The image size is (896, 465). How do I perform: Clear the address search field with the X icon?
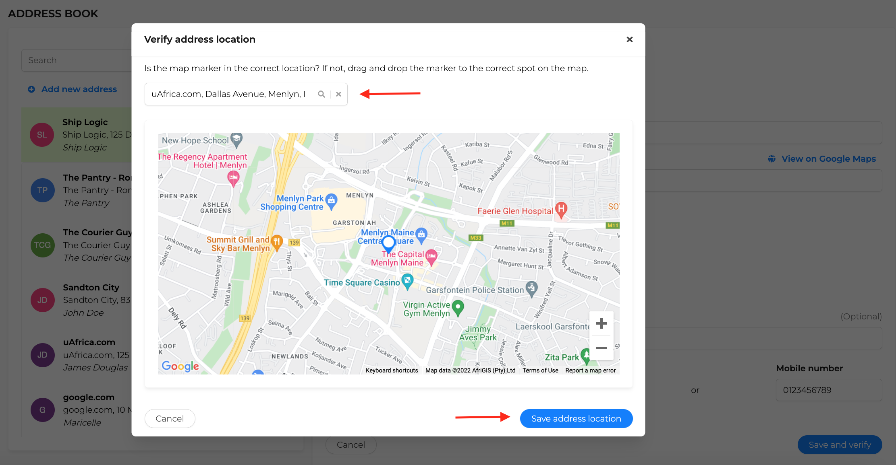point(339,94)
